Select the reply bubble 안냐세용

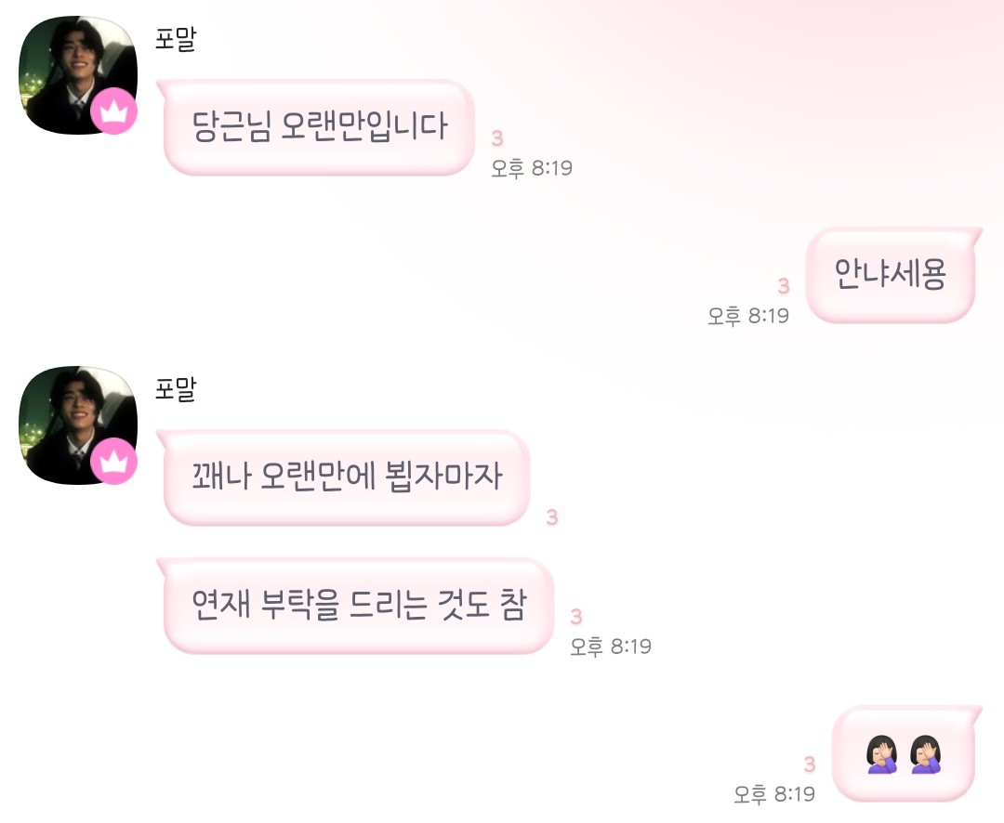pos(892,275)
